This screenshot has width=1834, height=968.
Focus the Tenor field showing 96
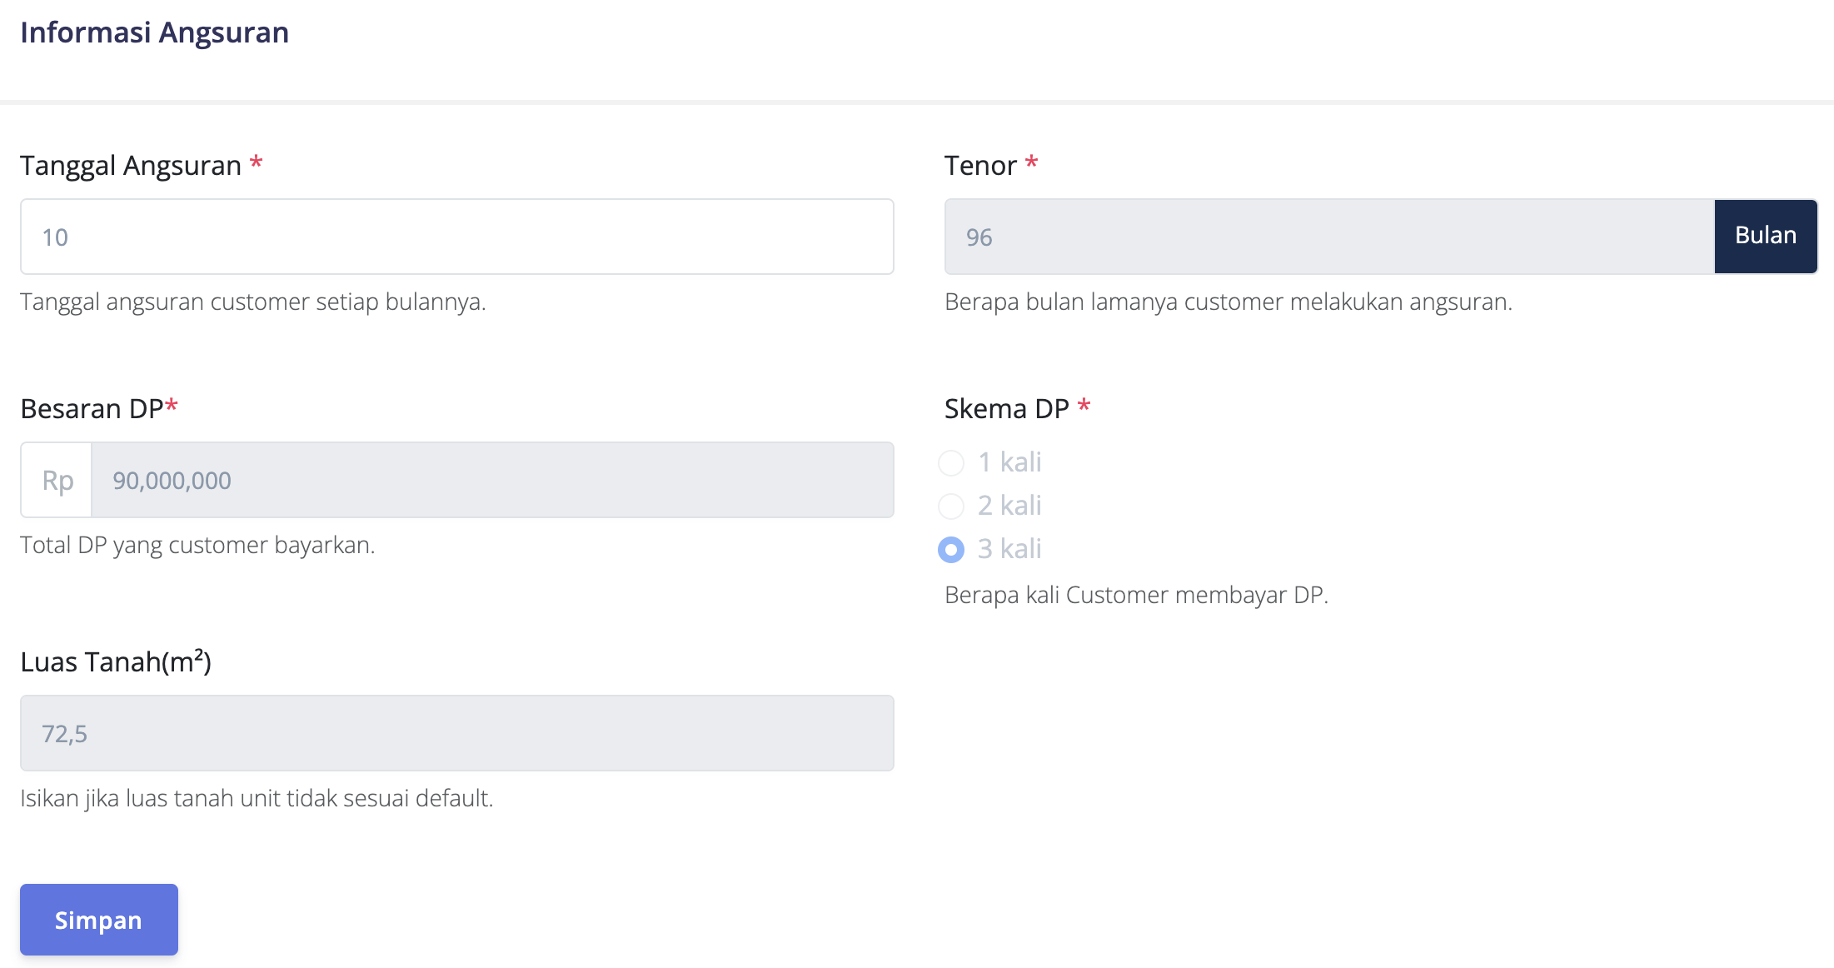tap(1328, 237)
